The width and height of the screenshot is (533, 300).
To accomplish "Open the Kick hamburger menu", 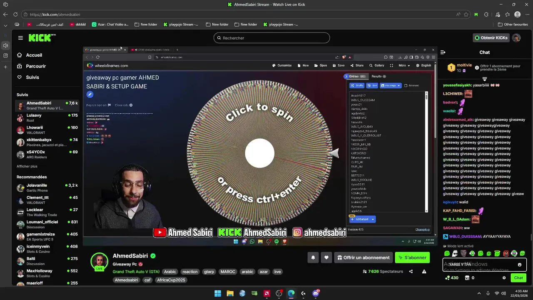I will pos(20,38).
